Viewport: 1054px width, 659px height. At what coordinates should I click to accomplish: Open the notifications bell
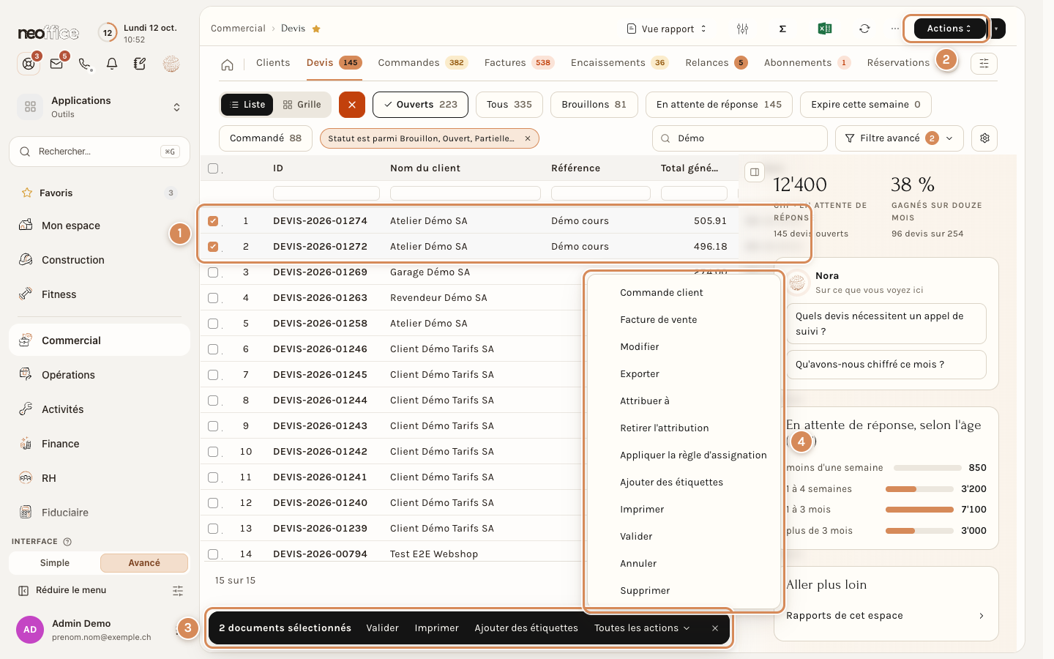click(x=112, y=64)
